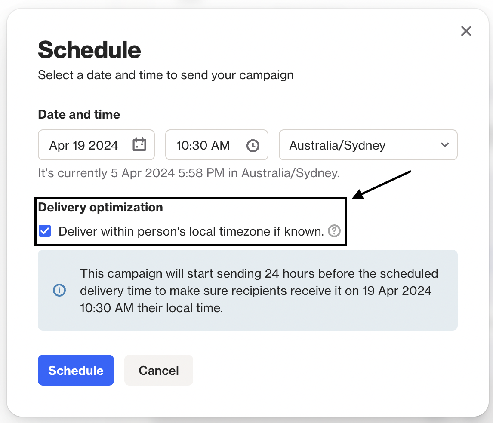
Task: Expand the timezone selector chevron
Action: click(445, 145)
